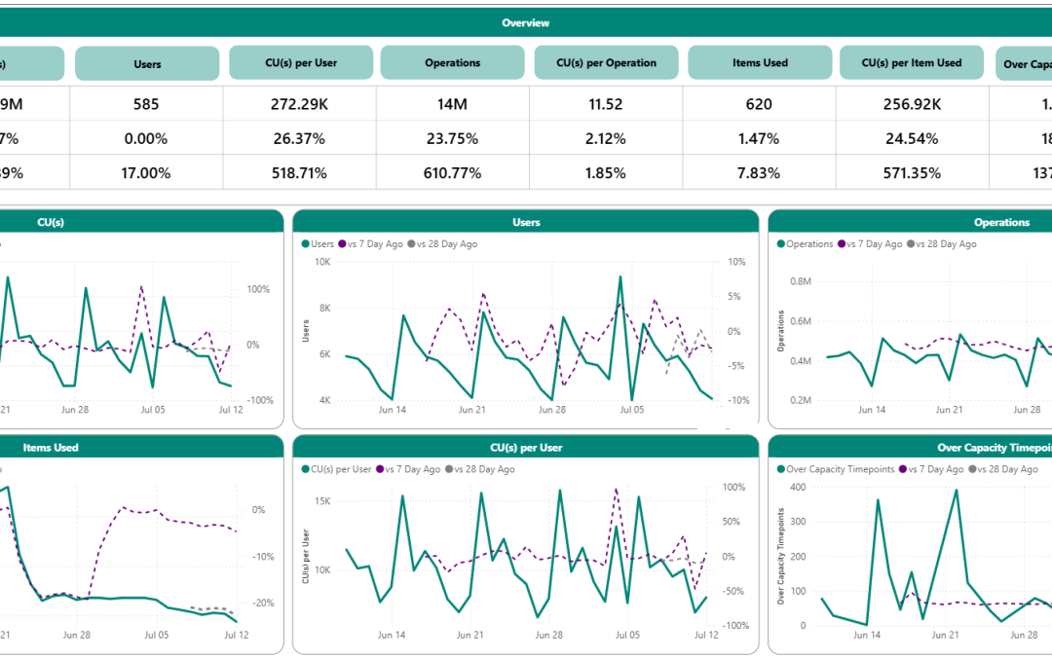Click the Over Capacity Timepoints chart title bar

911,447
